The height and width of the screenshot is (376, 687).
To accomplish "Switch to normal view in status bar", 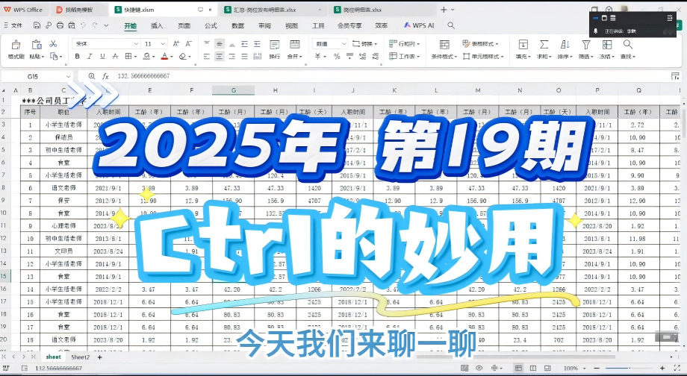I will pyautogui.click(x=518, y=368).
